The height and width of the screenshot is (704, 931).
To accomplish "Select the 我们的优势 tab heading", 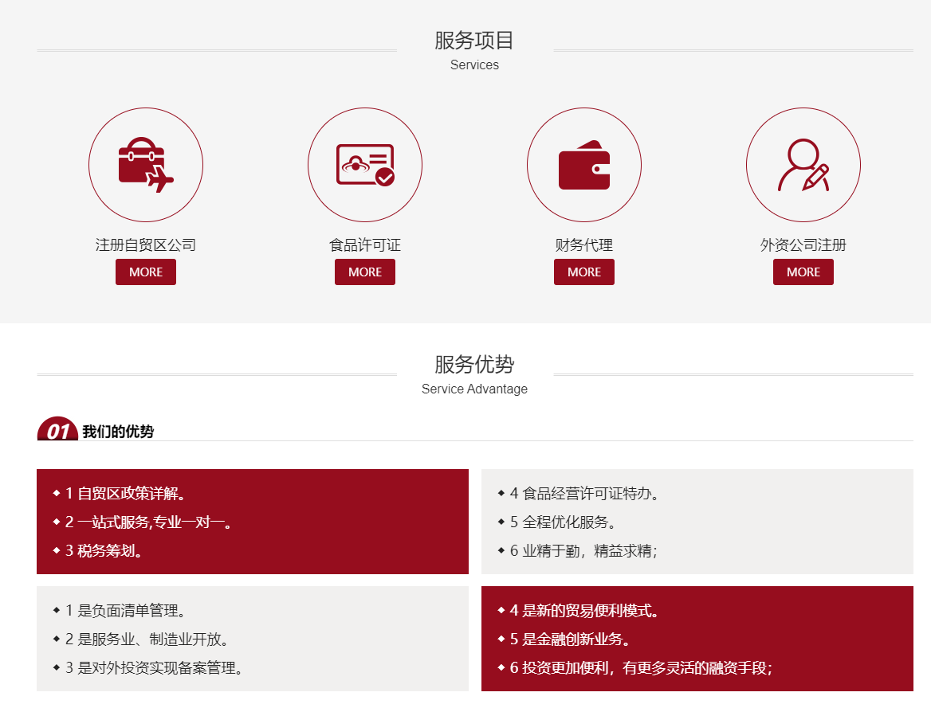I will coord(118,432).
